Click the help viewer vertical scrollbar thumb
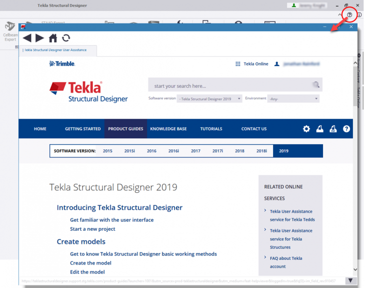 [x=355, y=86]
